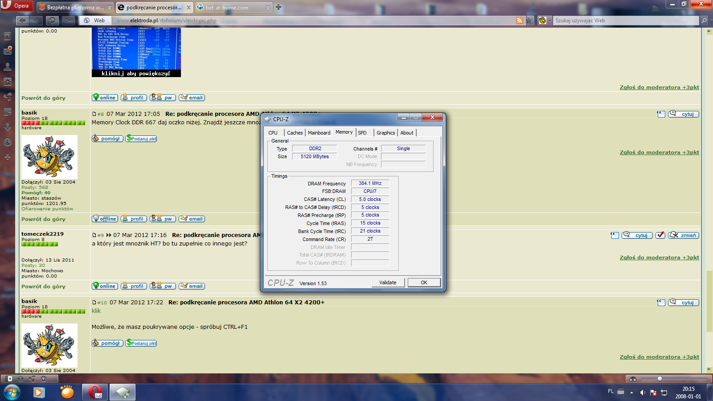Click the red checkmark icon on post #9
Screen dimensions: 713x401
[x=660, y=235]
